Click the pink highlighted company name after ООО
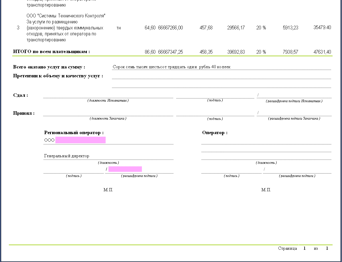 pyautogui.click(x=80, y=140)
